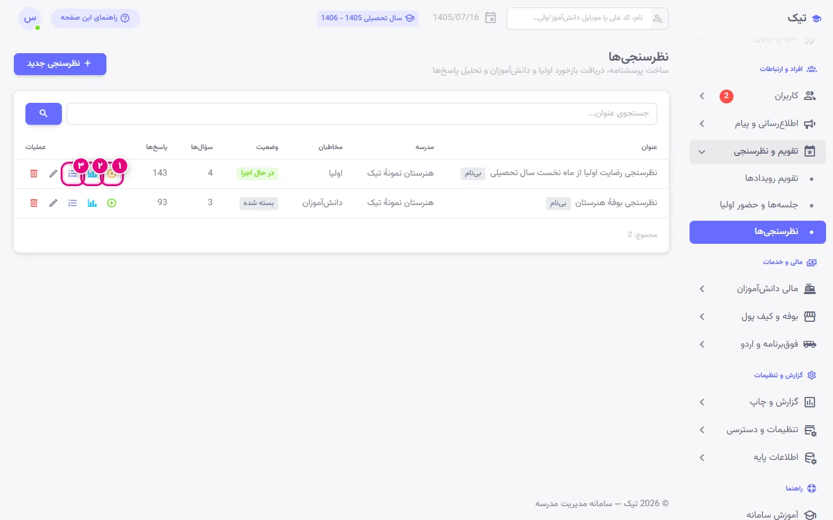Open the calendar icon beside 1405/07/16

click(491, 18)
